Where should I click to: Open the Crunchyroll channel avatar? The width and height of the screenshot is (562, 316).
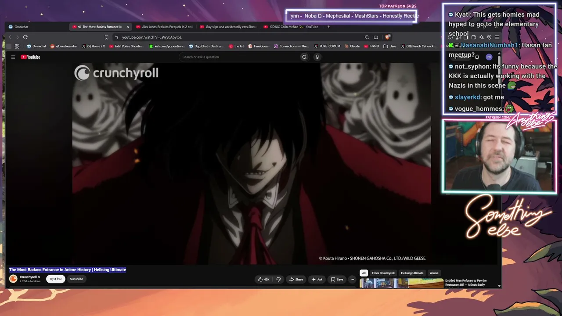pos(13,279)
